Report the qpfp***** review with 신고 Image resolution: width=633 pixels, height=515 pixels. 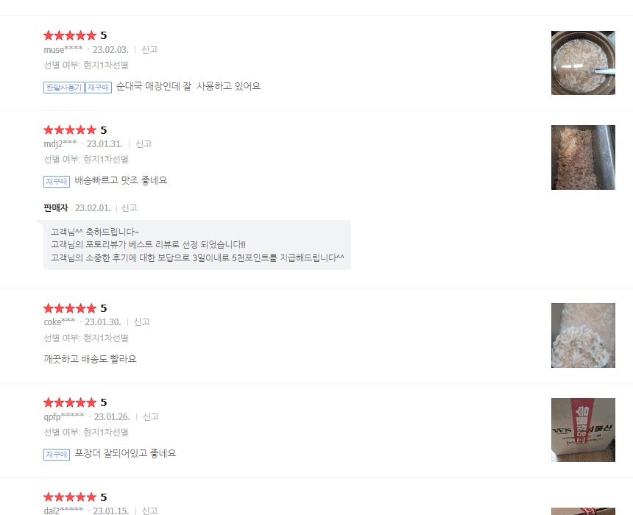click(x=151, y=416)
